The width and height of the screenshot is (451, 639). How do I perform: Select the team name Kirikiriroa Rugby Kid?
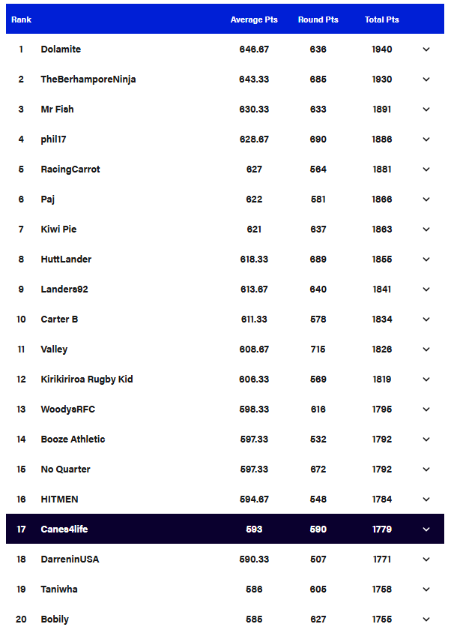(86, 379)
